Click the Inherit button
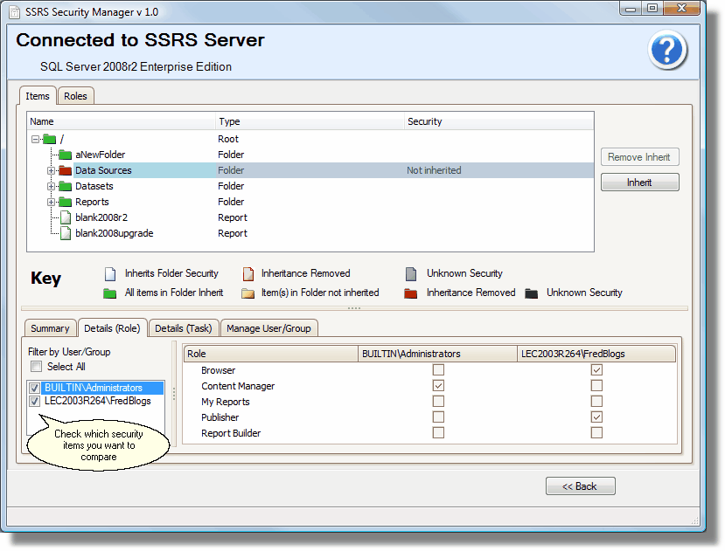This screenshot has width=725, height=551. coord(639,183)
